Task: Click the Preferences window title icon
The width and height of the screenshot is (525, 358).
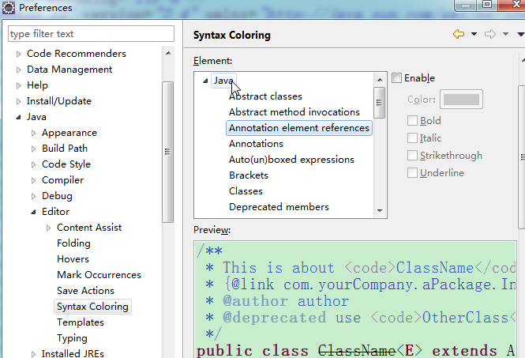Action: click(x=9, y=8)
